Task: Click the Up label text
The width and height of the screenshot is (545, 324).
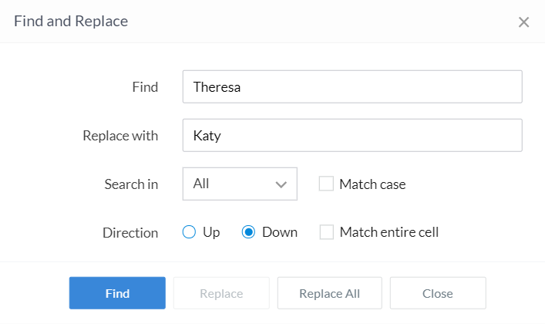Action: [x=211, y=232]
